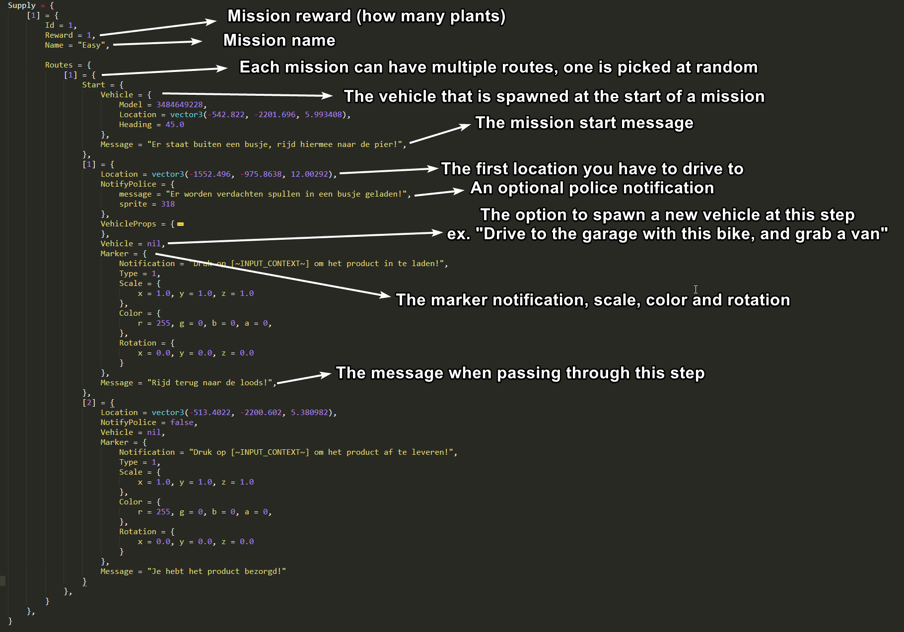Click the marker notification, scale, color annotation
904x632 pixels.
coord(592,300)
